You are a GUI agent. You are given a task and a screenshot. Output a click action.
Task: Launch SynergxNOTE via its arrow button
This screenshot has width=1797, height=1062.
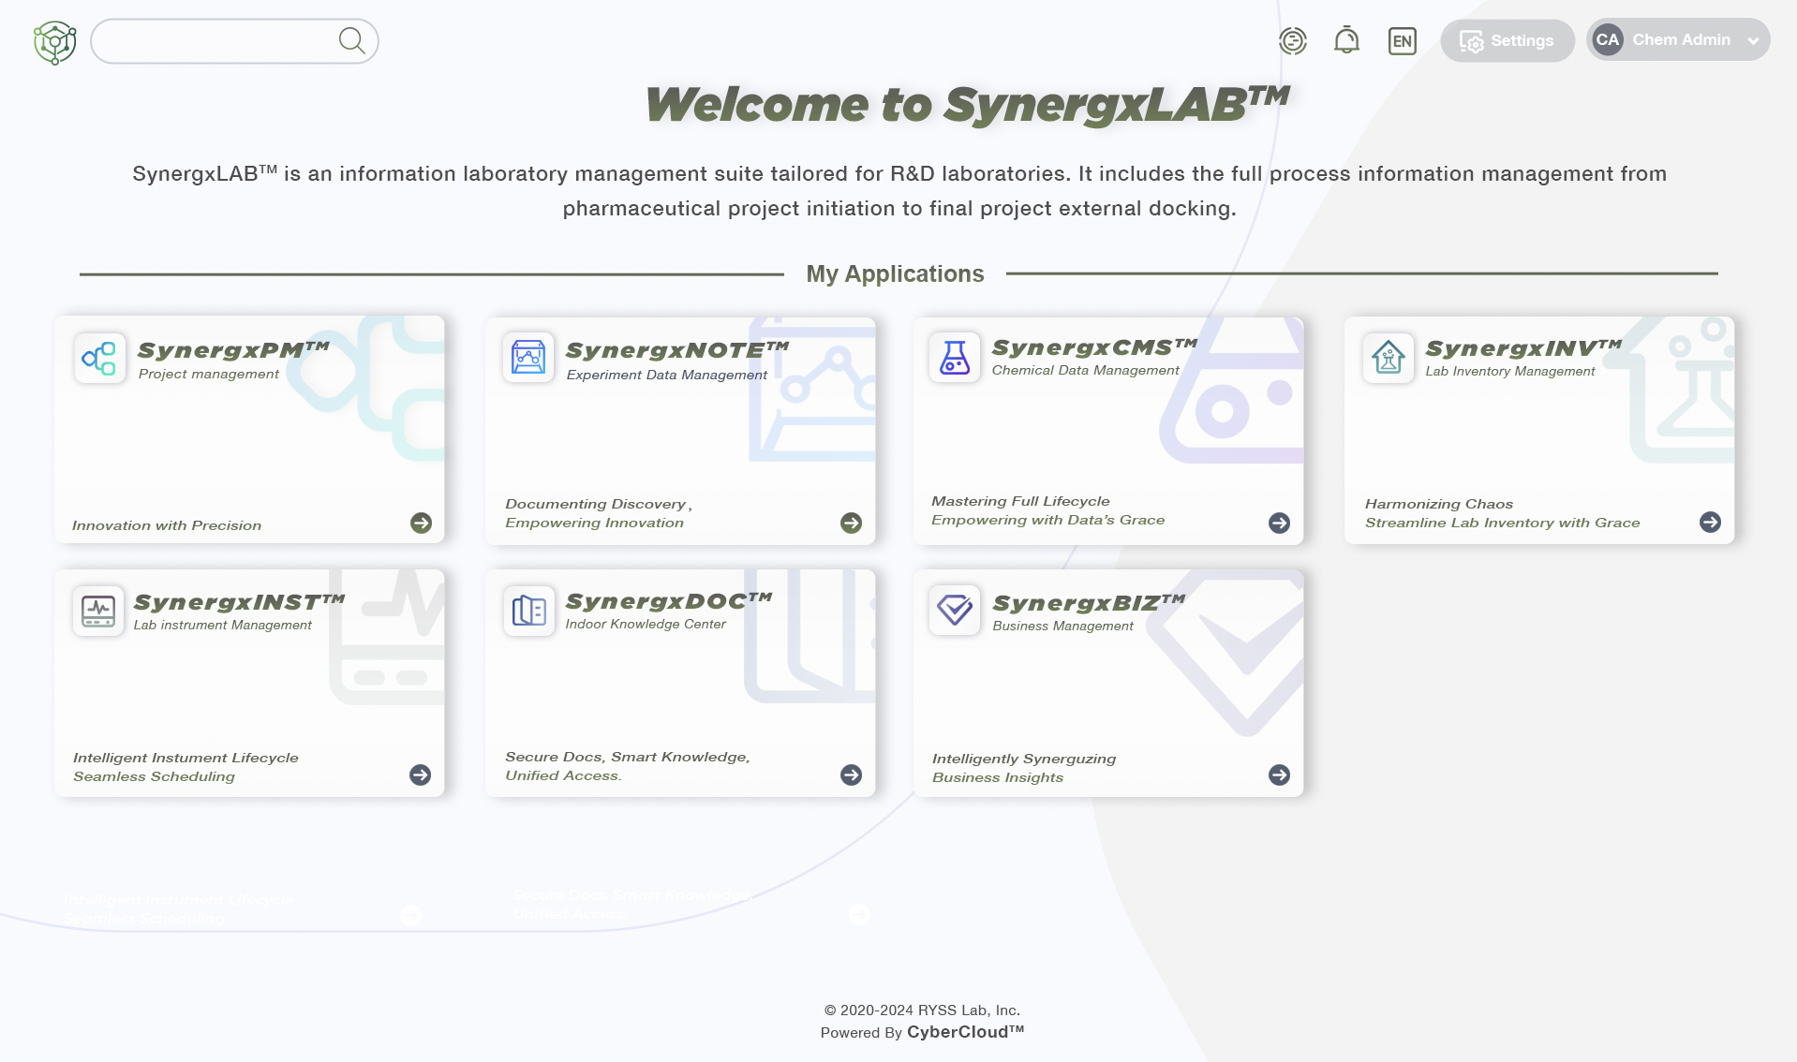pos(851,523)
